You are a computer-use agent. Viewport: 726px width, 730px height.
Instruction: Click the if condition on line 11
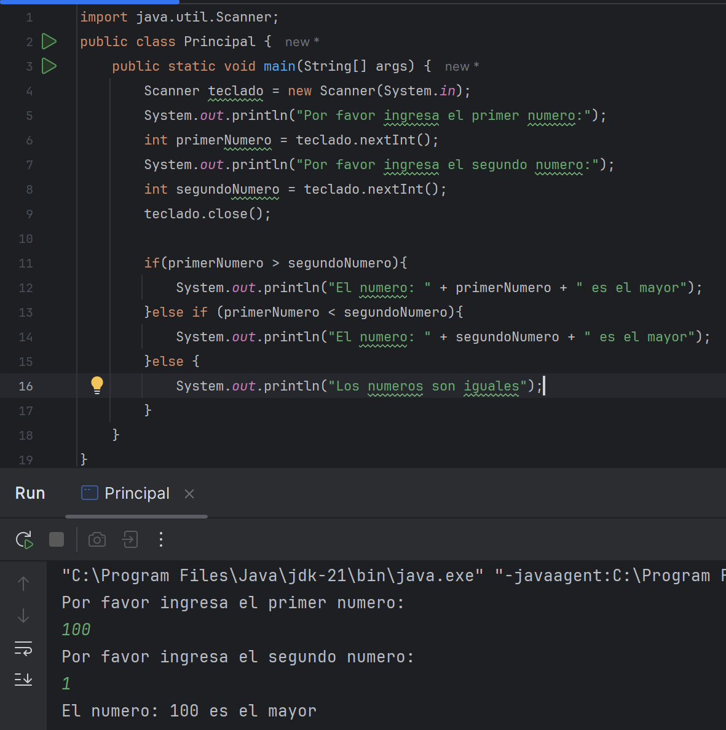(280, 263)
